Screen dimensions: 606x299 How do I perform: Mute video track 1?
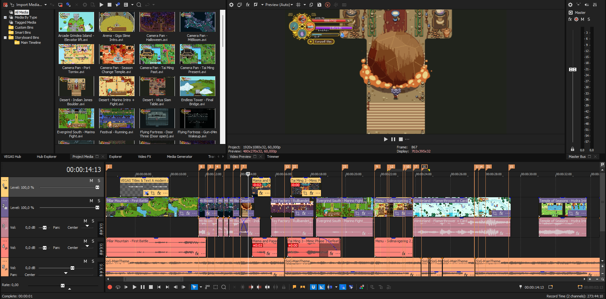(x=91, y=181)
